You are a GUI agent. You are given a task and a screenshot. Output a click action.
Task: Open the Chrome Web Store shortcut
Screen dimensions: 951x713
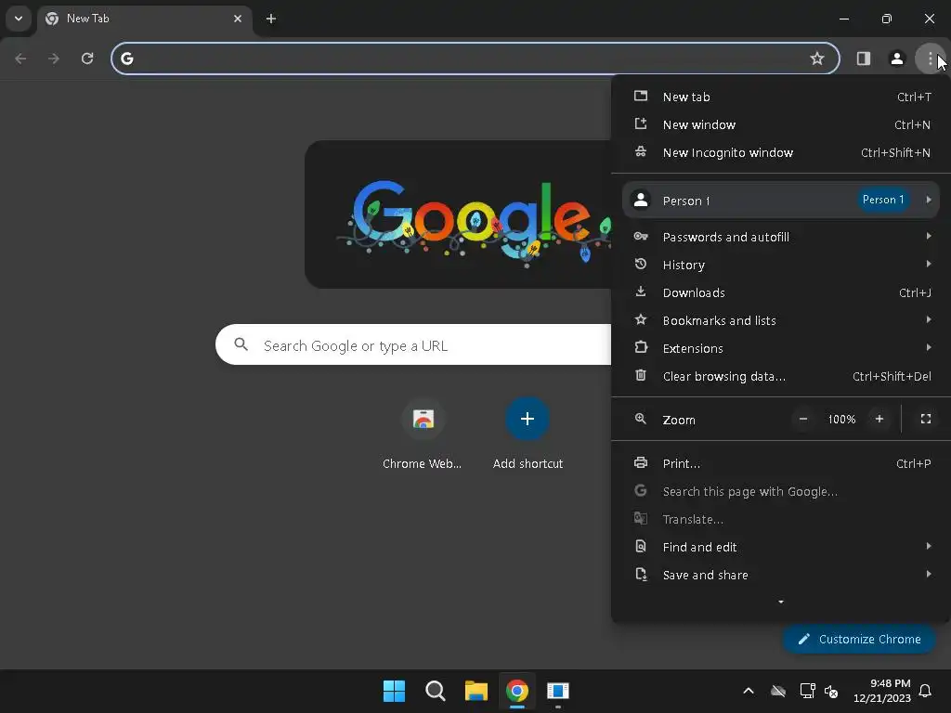pos(423,434)
